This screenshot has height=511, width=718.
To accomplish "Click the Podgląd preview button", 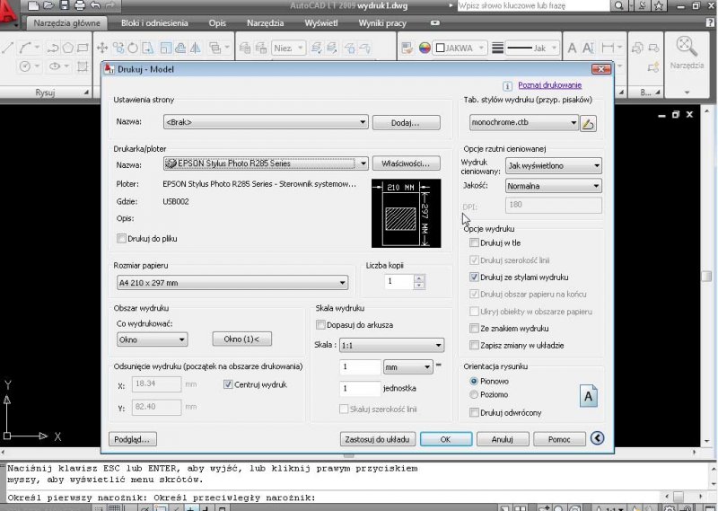I will pyautogui.click(x=132, y=439).
